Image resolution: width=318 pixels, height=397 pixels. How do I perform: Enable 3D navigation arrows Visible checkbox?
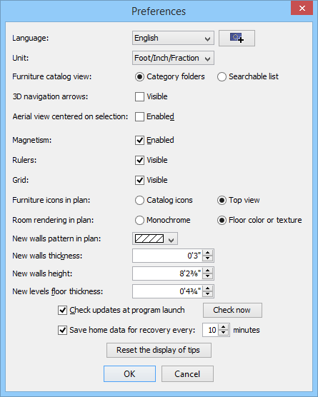(x=139, y=96)
